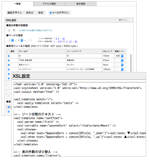
Task: Click the xsl:output method="html" code line
Action: 37,92
